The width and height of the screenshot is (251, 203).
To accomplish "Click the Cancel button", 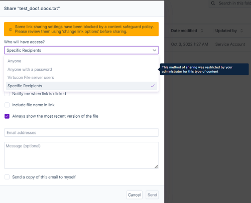I will pyautogui.click(x=135, y=195).
